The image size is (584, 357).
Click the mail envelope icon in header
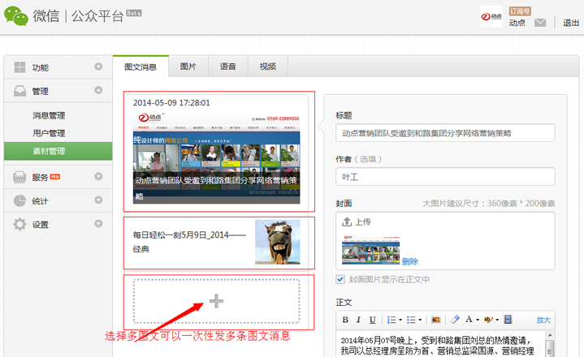point(540,23)
